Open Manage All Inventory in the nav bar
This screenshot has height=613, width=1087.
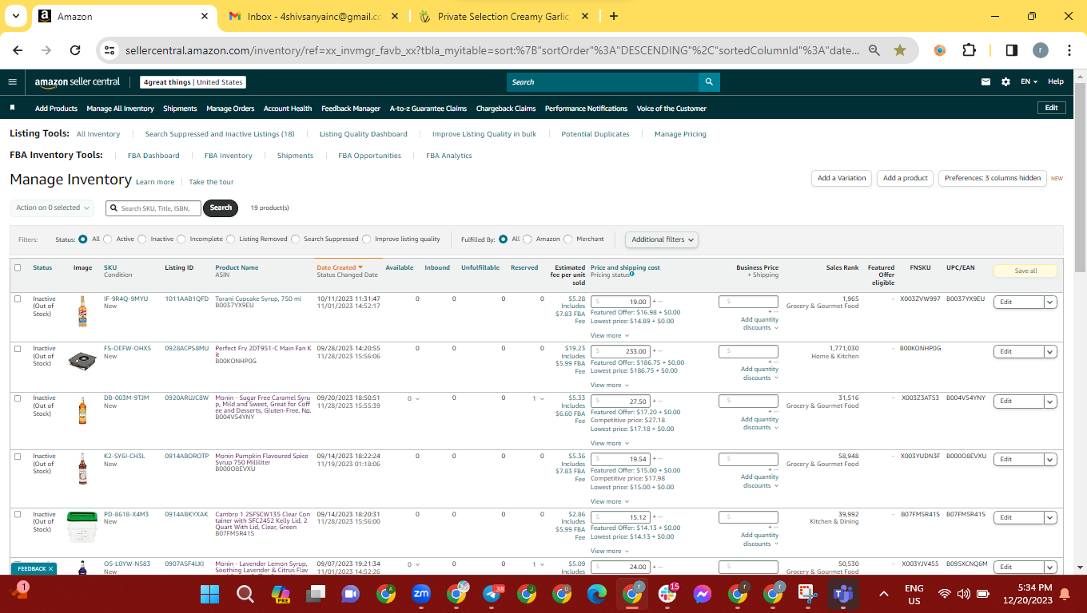pyautogui.click(x=120, y=109)
